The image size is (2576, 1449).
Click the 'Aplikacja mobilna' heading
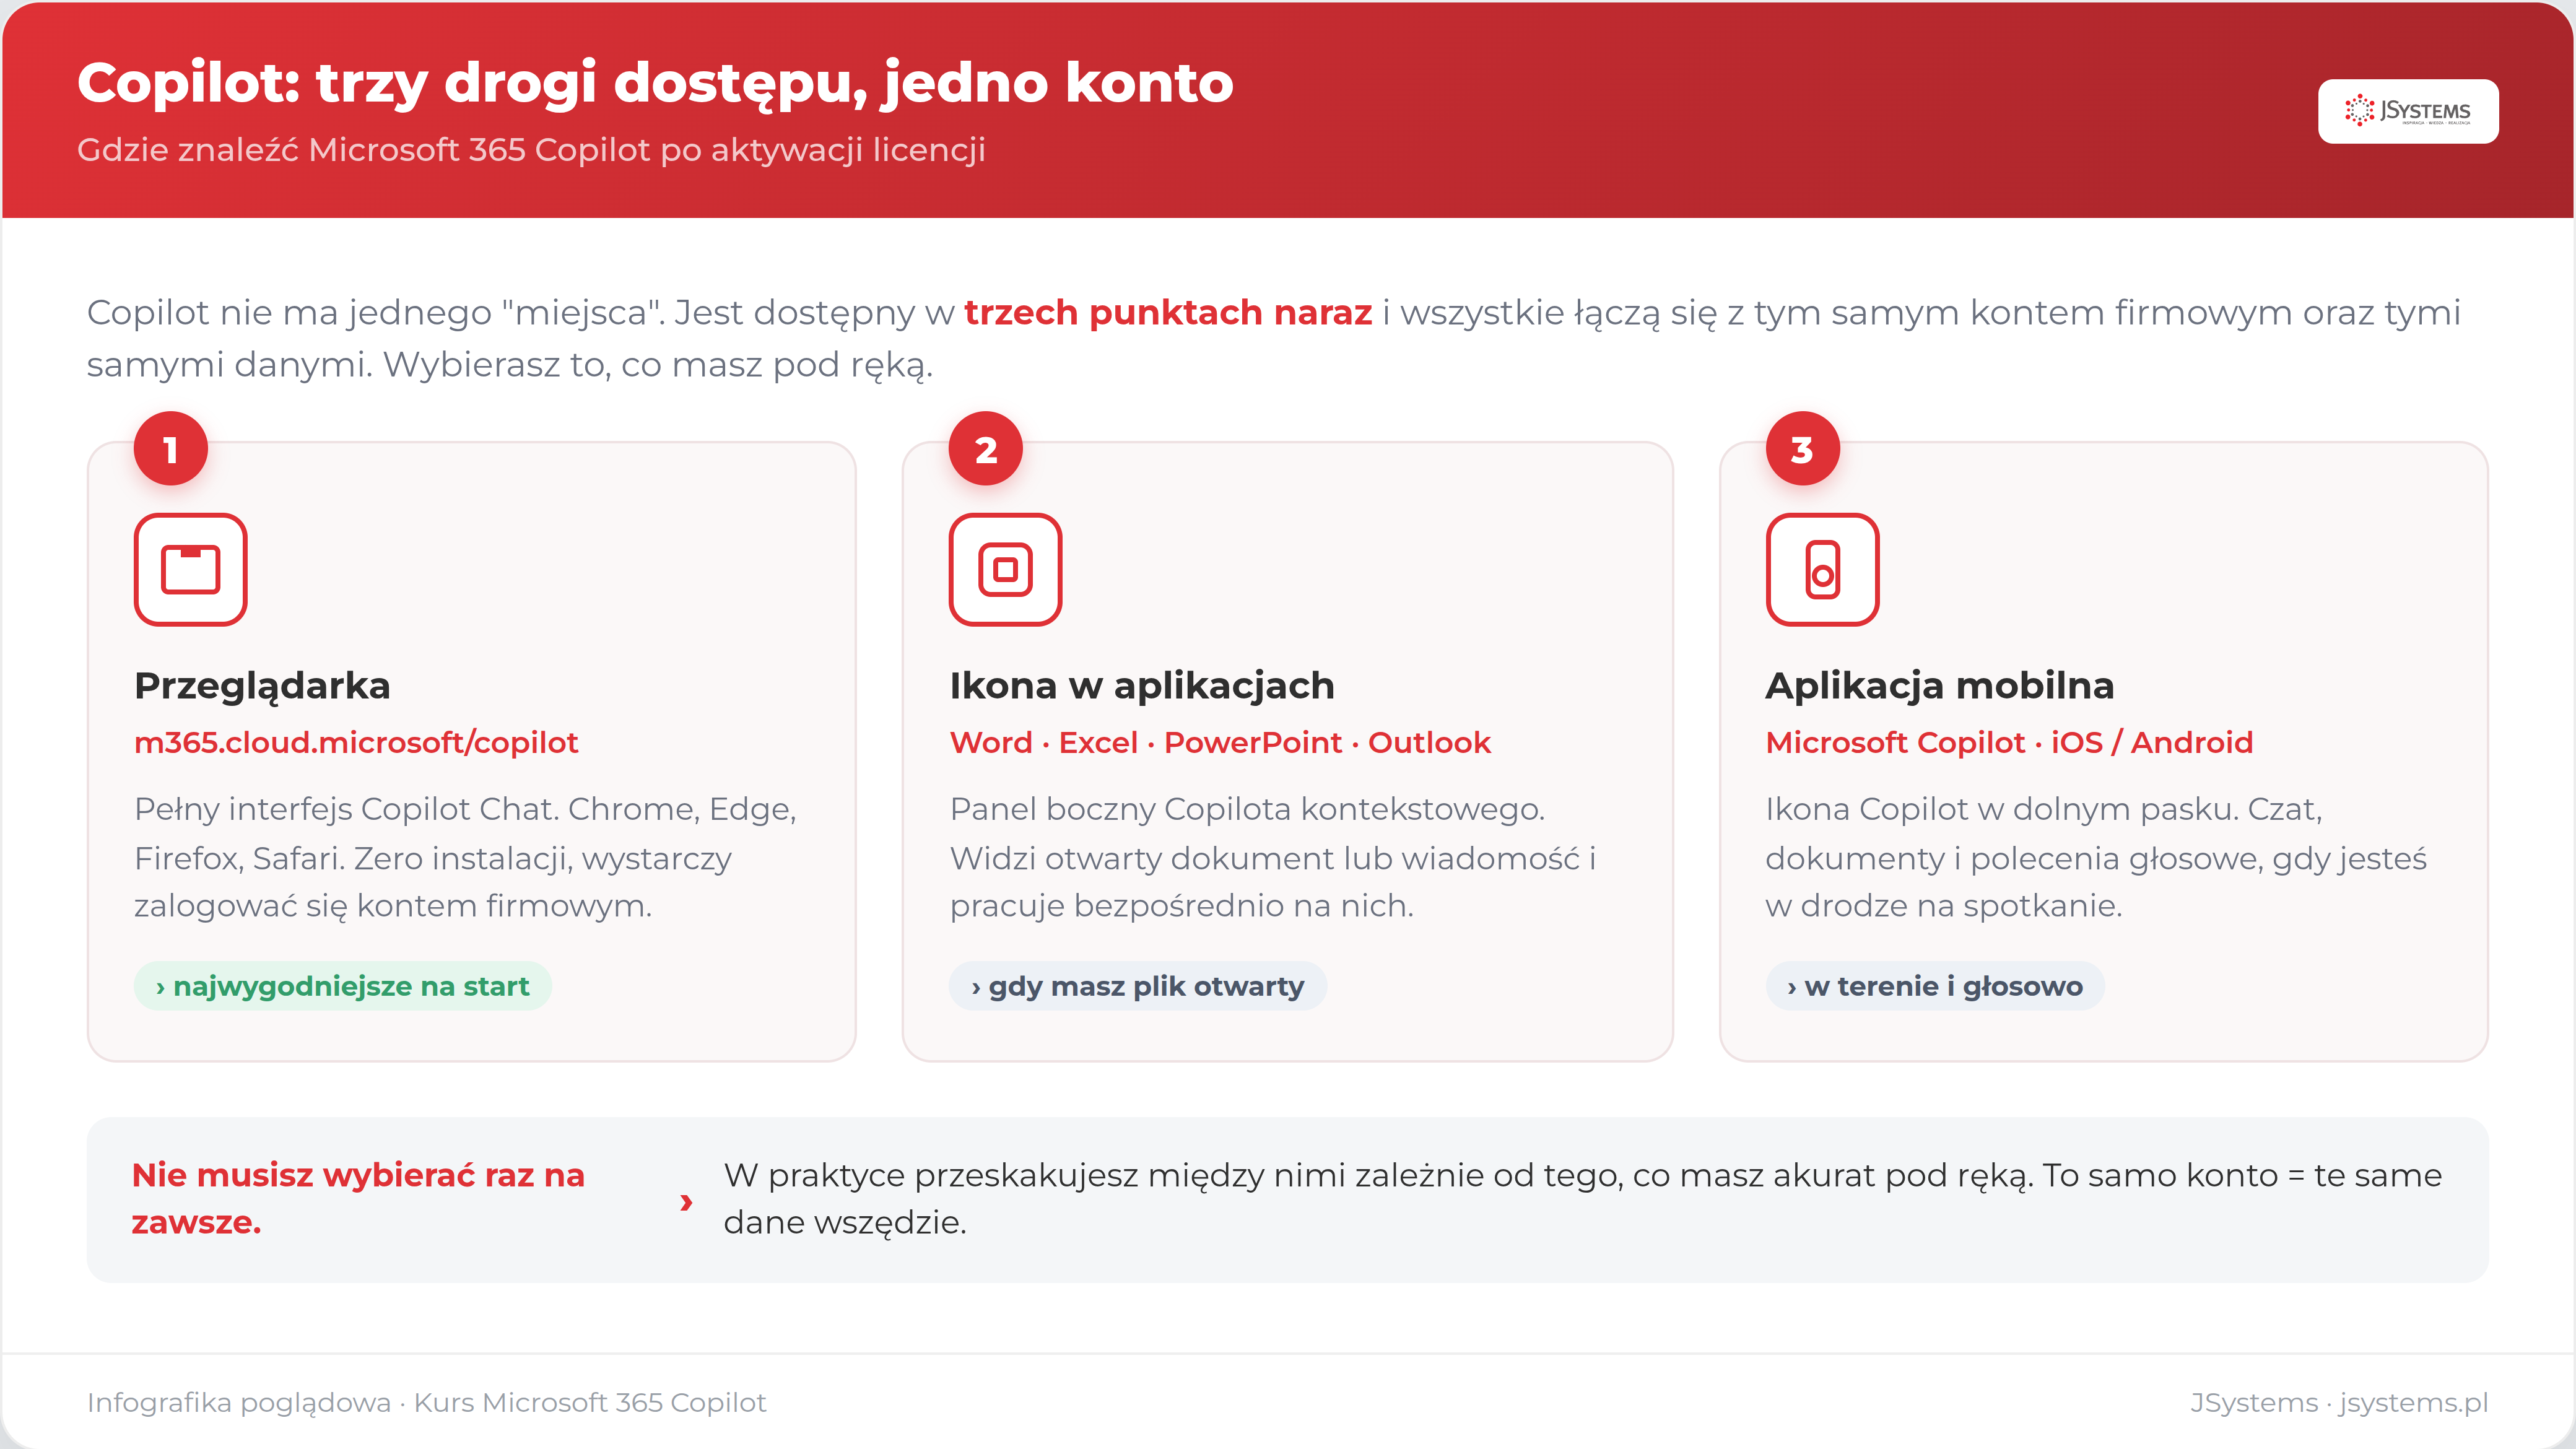coord(1940,686)
